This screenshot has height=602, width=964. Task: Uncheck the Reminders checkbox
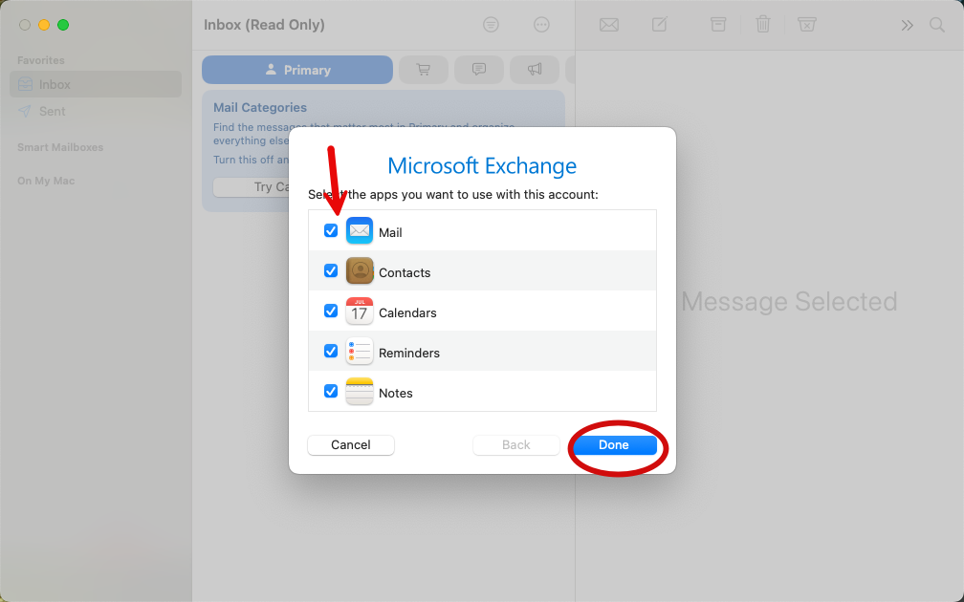[x=331, y=351]
